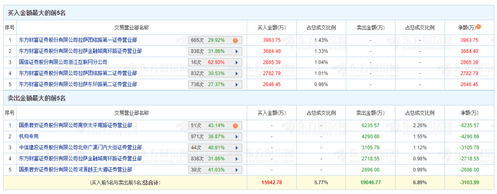Expand arrow in 838次 31.86% buy row
Image resolution: width=497 pixels, height=194 pixels.
click(236, 51)
